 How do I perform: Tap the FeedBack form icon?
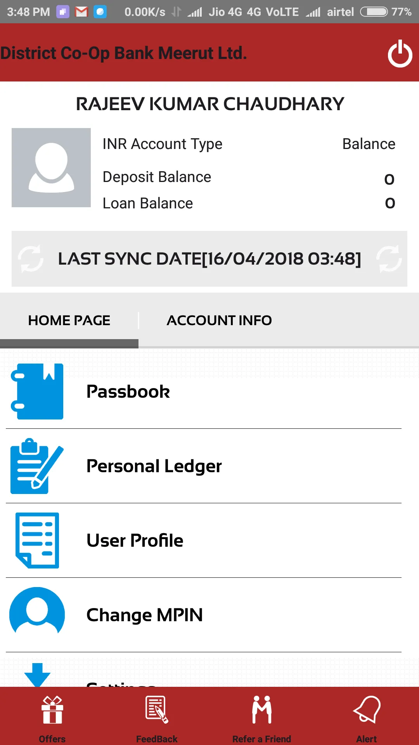click(x=157, y=710)
